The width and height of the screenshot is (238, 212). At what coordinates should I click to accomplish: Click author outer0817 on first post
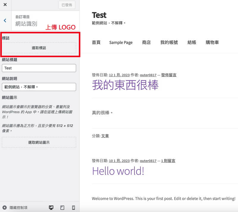click(148, 75)
